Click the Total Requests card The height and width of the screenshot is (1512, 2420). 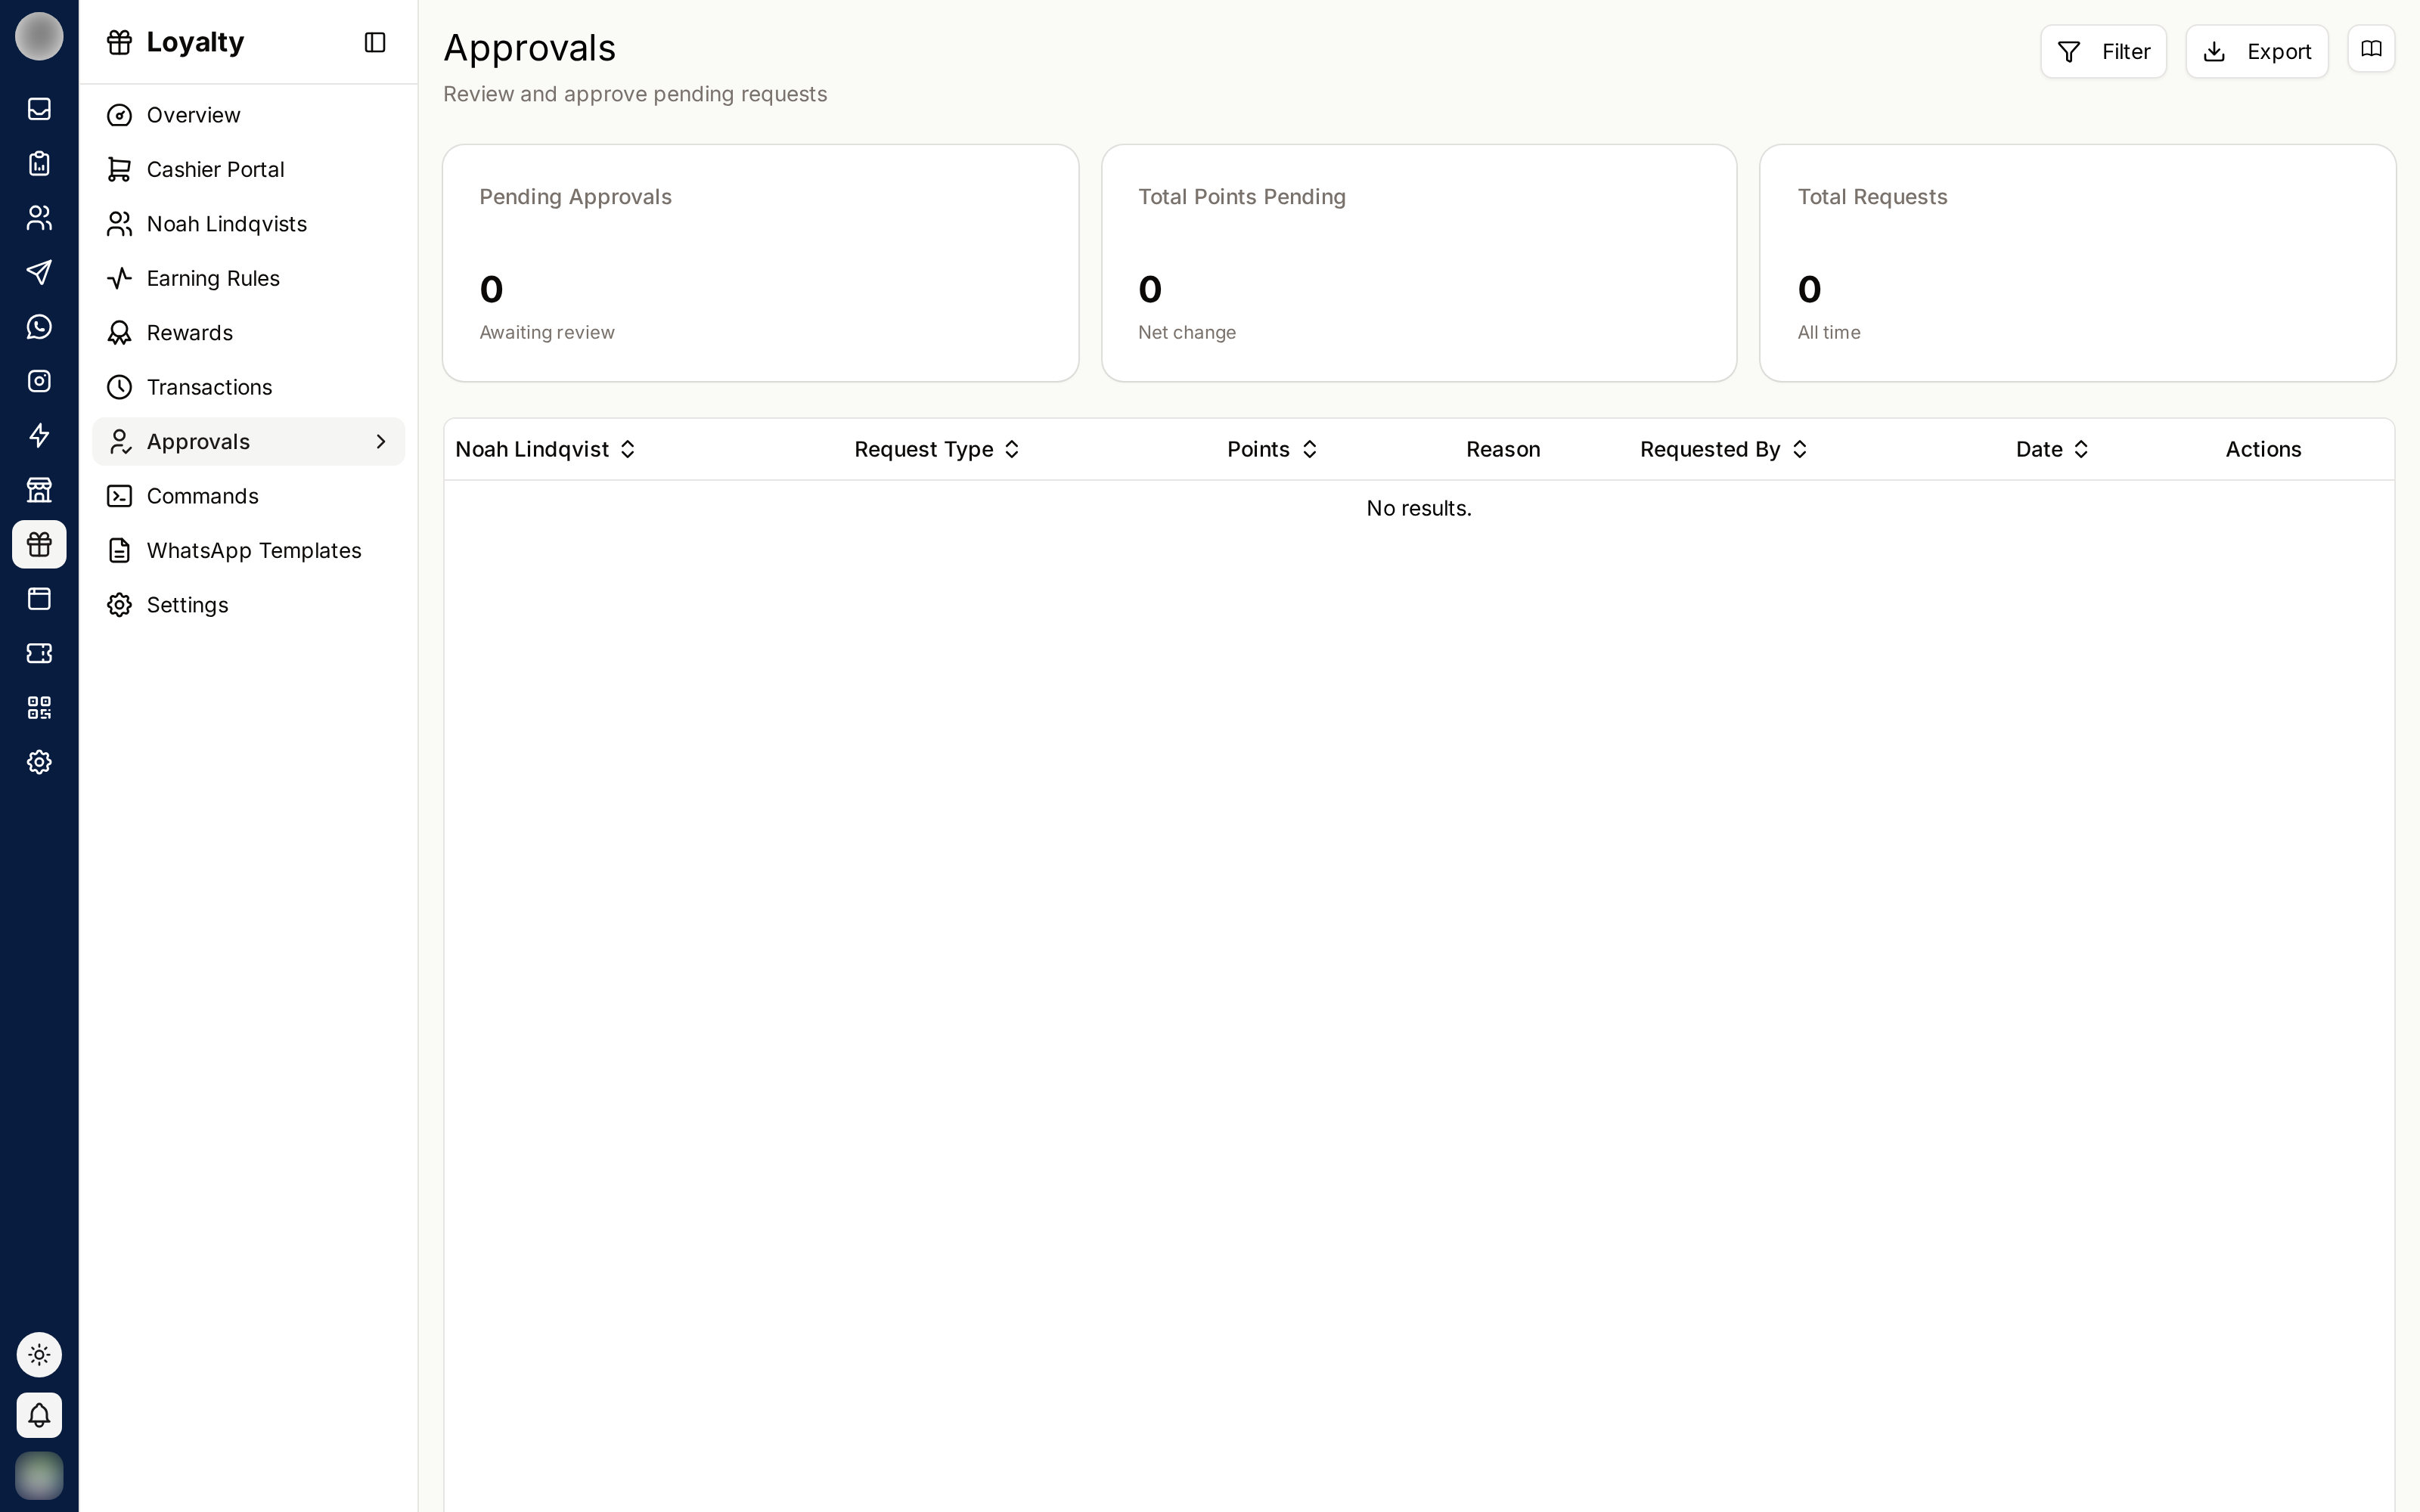[x=2077, y=263]
